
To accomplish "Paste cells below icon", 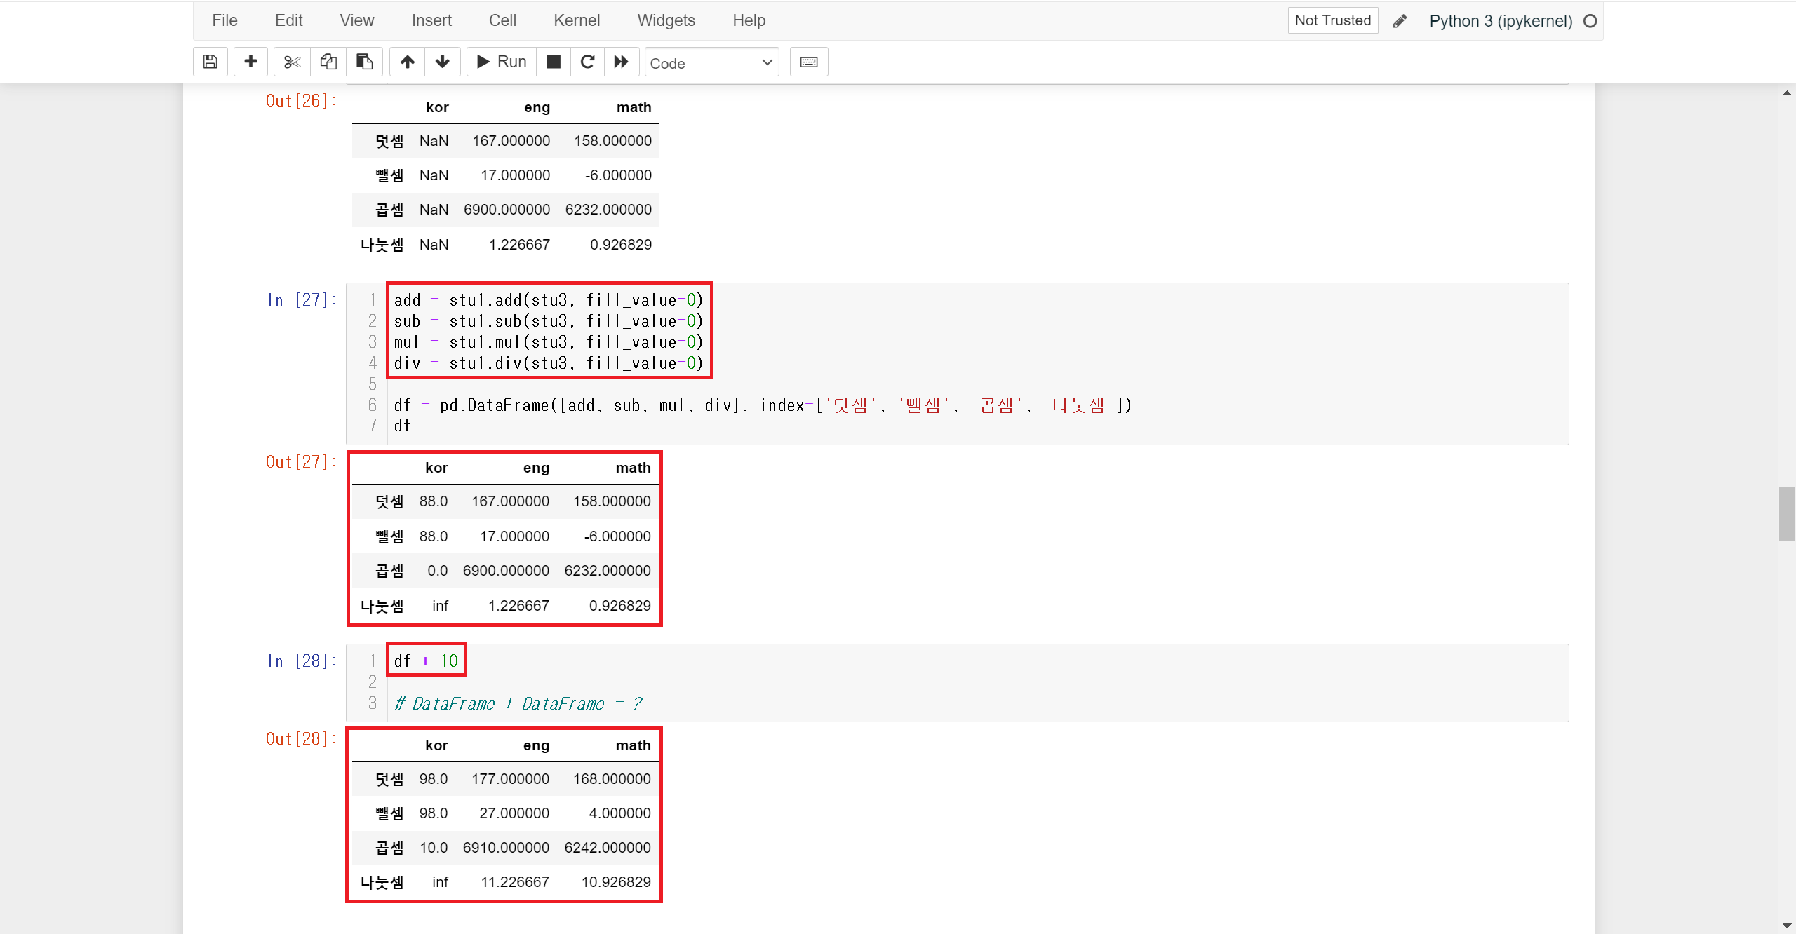I will point(364,62).
